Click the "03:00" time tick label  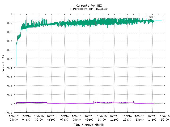(x=14, y=120)
